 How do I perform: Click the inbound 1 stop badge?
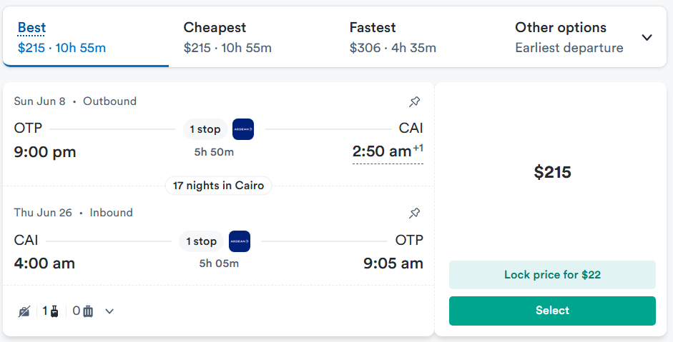pos(201,241)
